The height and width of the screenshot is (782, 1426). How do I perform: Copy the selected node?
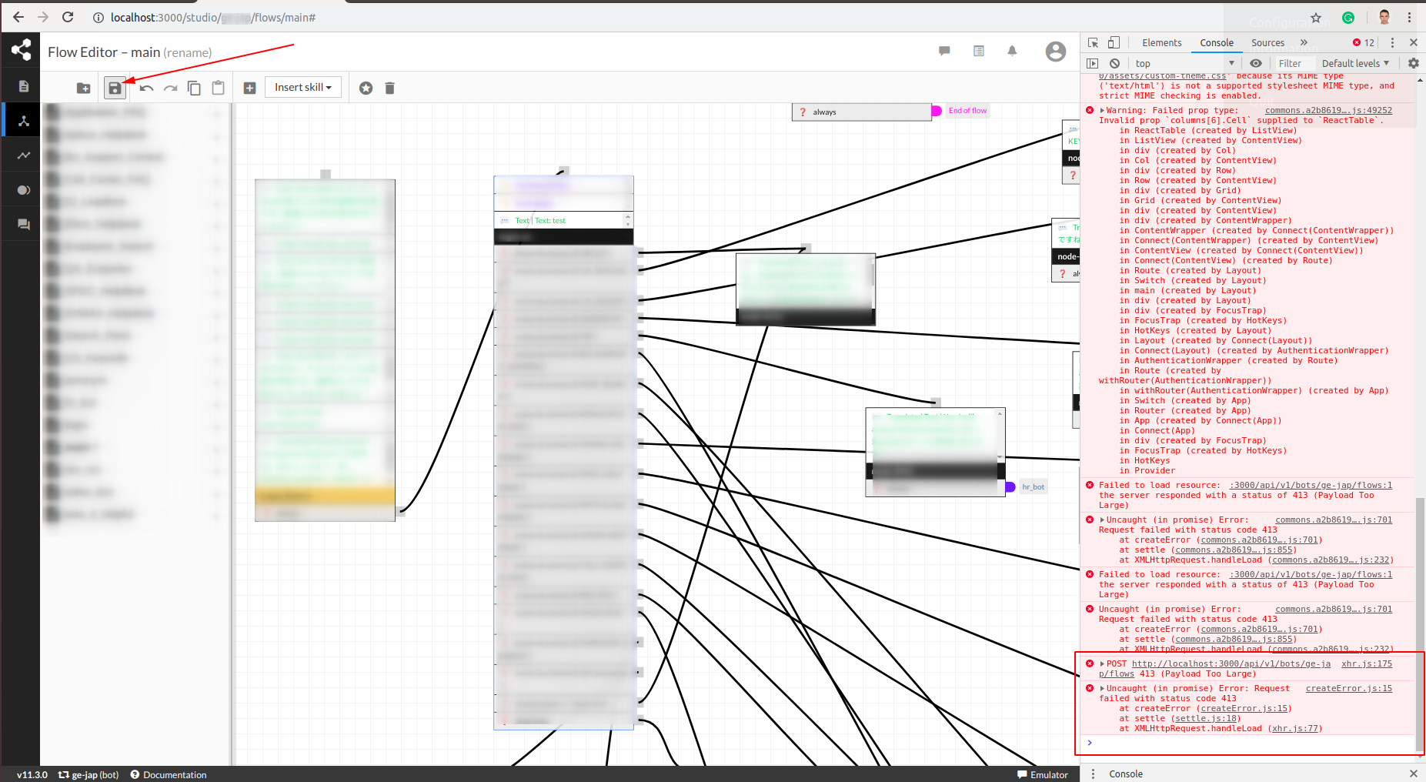tap(194, 87)
